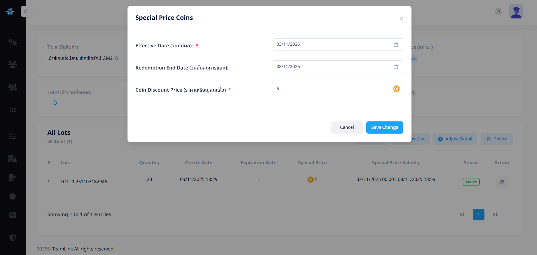Cancel the special price changes
537x255 pixels.
pyautogui.click(x=347, y=127)
